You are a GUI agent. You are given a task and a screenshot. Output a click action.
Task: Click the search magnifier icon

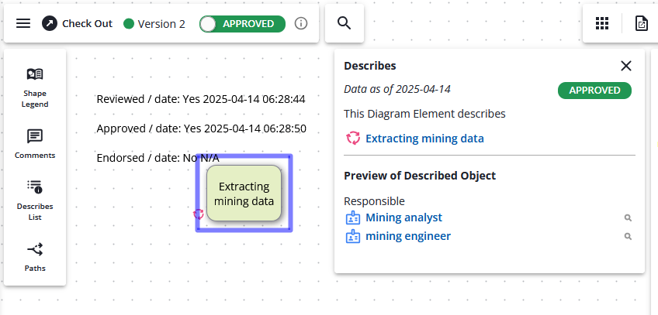[345, 23]
